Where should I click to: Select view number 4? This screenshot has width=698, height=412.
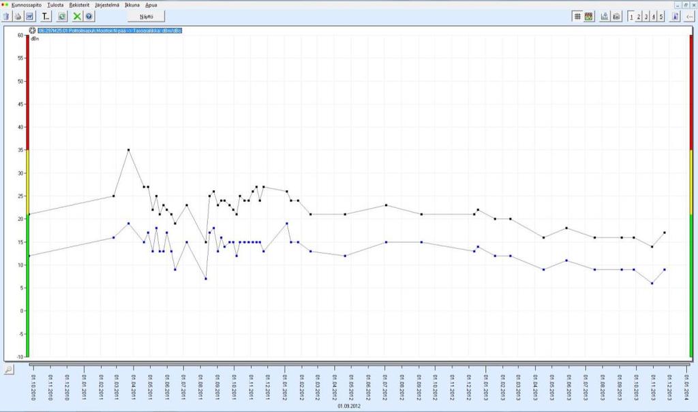click(654, 16)
